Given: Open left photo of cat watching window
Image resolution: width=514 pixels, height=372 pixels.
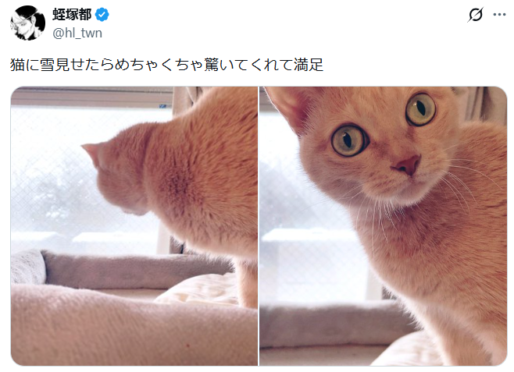Looking at the screenshot, I should tap(134, 226).
